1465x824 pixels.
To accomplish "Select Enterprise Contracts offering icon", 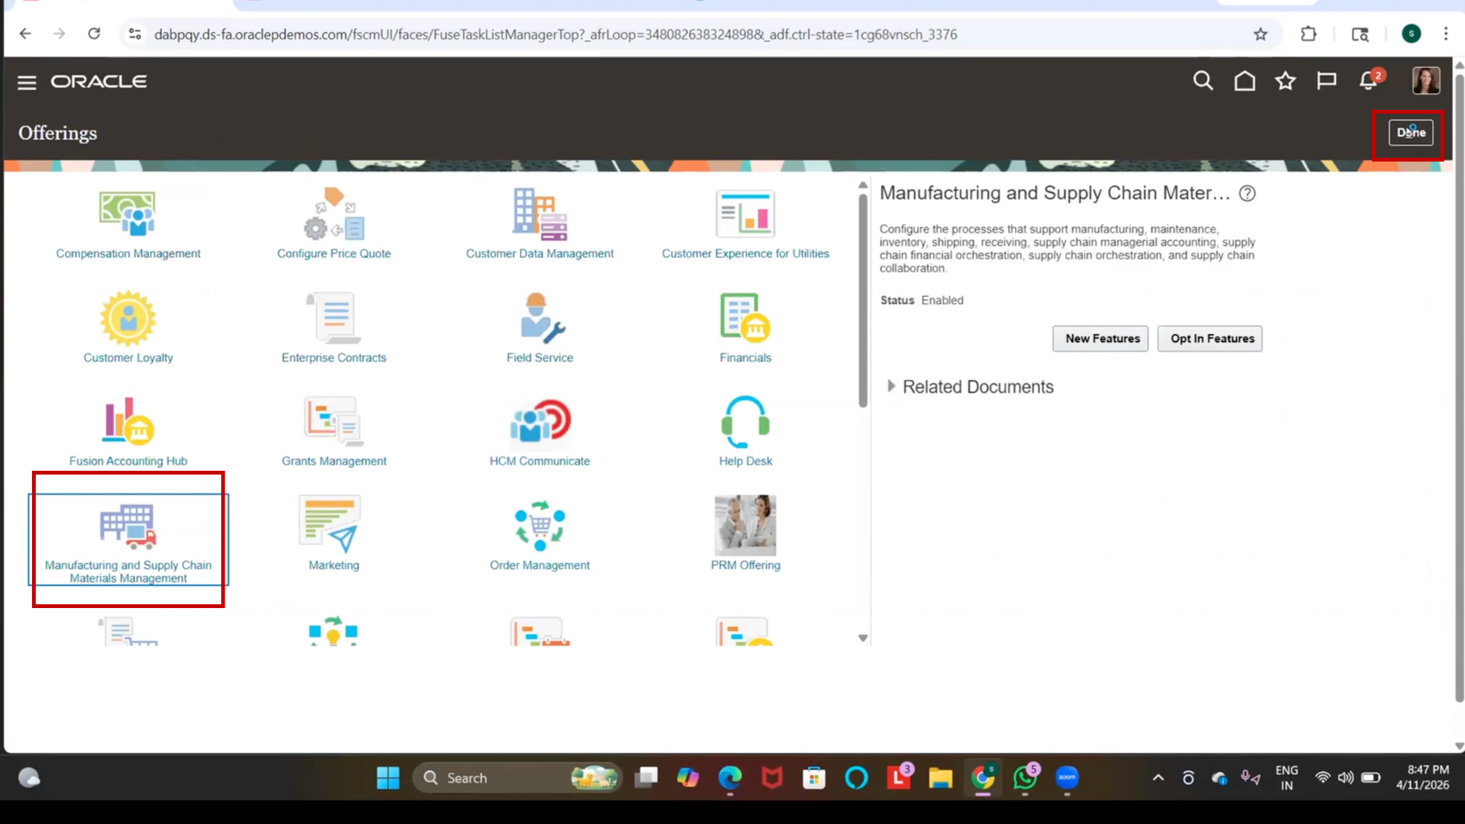I will (x=333, y=318).
